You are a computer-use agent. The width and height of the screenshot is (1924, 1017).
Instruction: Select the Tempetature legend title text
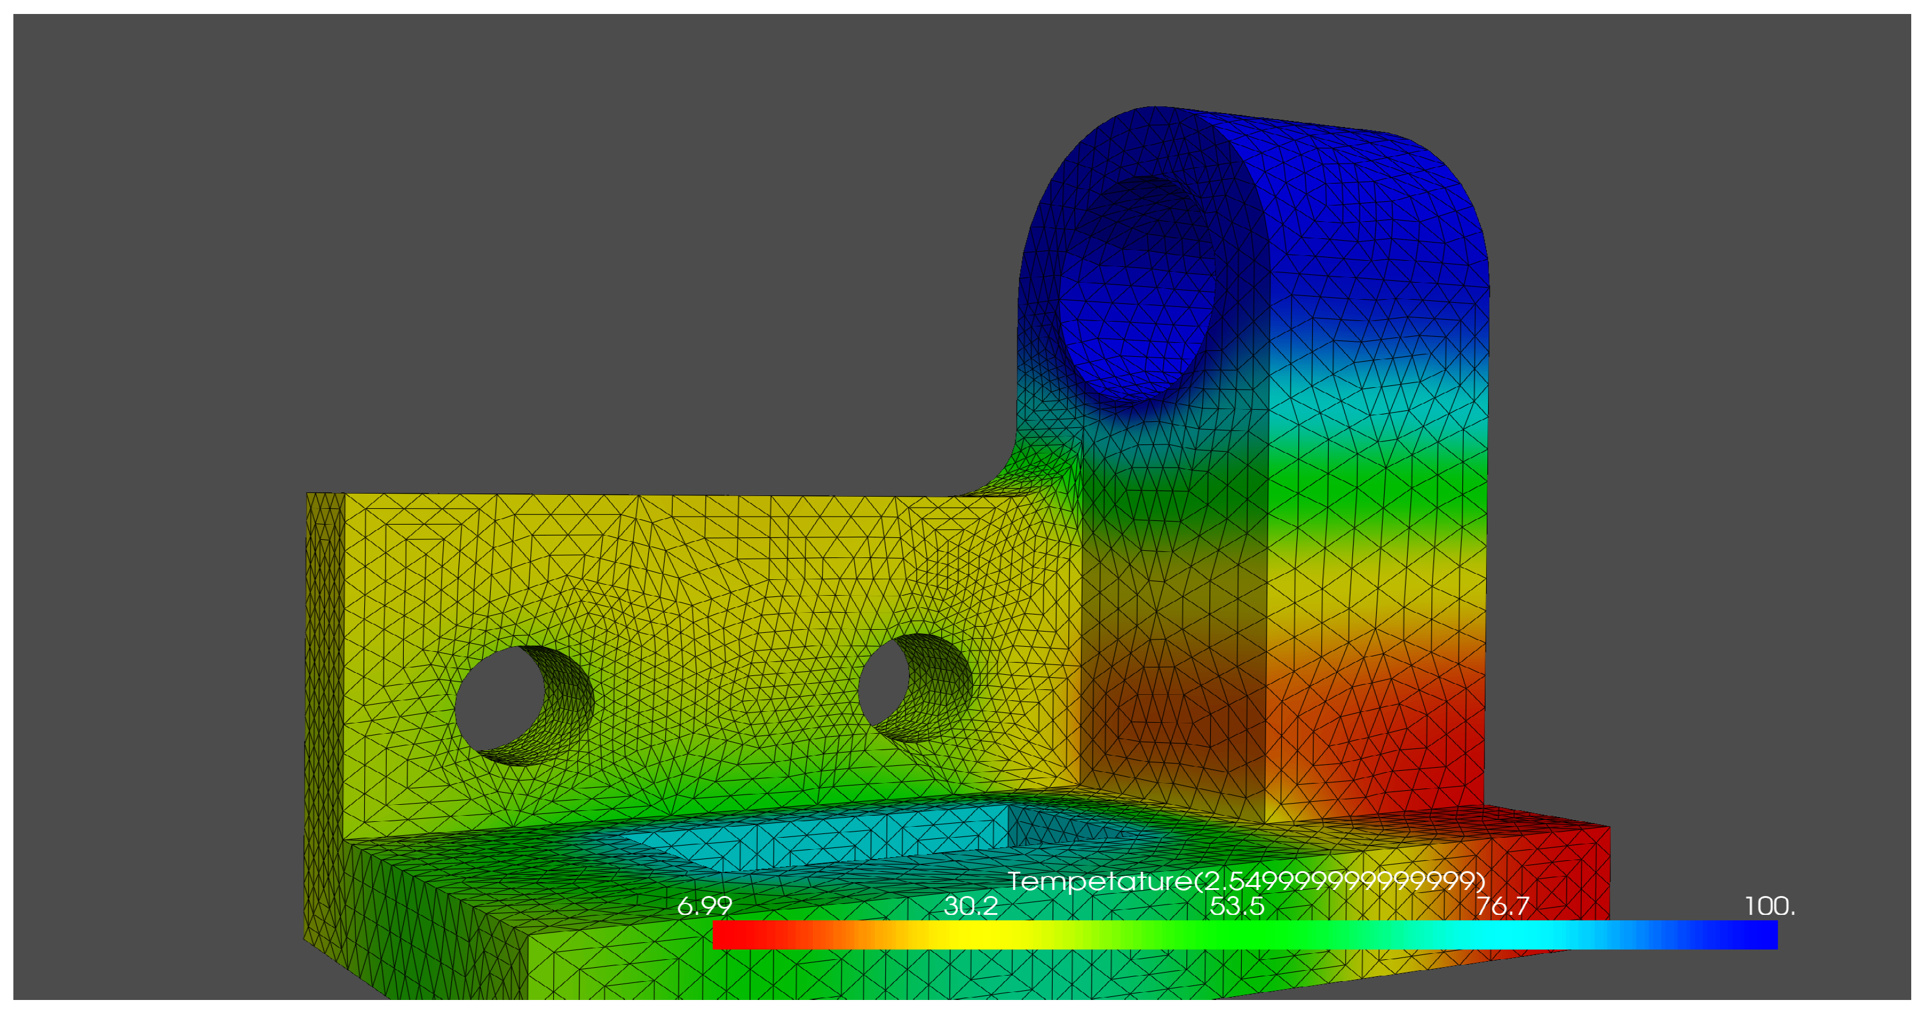[1246, 881]
